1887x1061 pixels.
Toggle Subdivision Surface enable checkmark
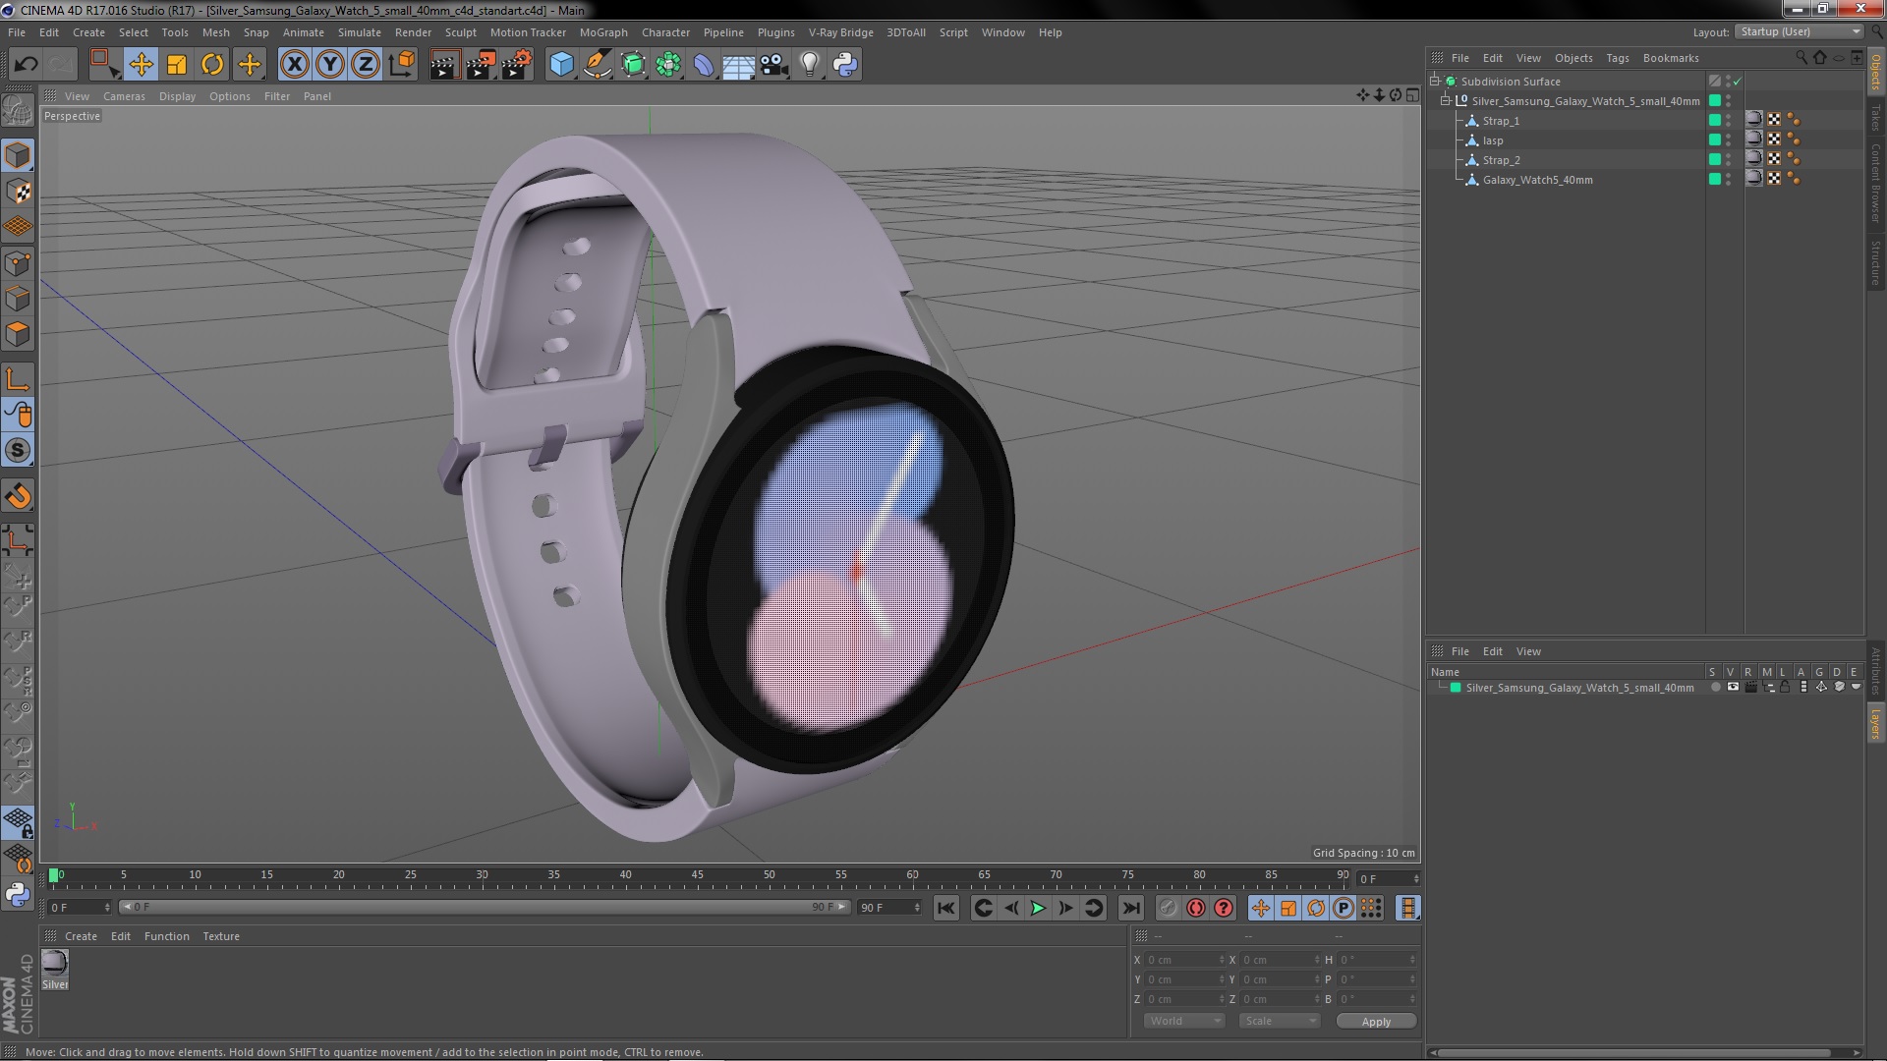1737,82
